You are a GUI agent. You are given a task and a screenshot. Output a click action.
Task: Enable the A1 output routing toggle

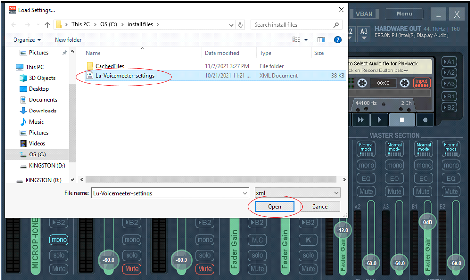coord(449,61)
